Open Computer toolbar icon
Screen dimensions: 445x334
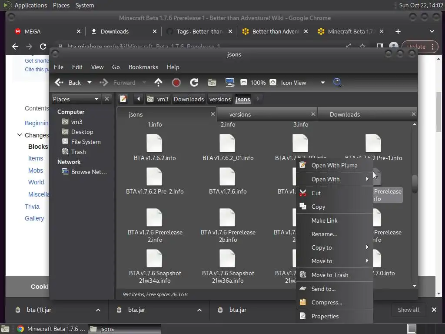pyautogui.click(x=229, y=83)
